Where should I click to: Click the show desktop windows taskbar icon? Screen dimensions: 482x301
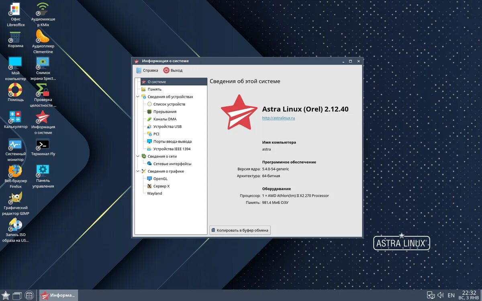coord(17,295)
